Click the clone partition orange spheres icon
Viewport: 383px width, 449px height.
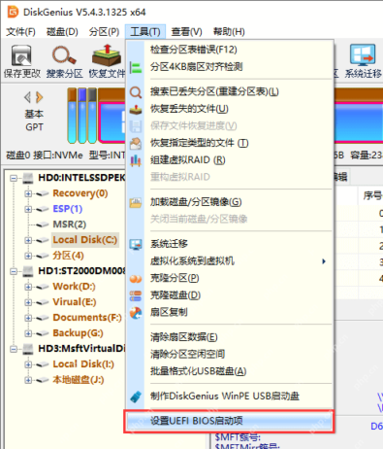(x=136, y=279)
